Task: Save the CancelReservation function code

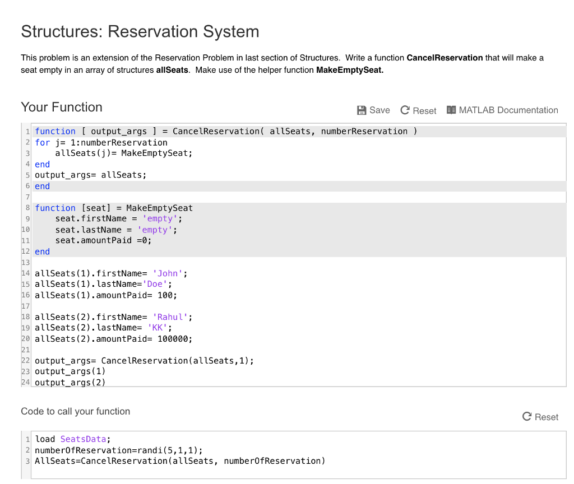Action: click(x=373, y=110)
